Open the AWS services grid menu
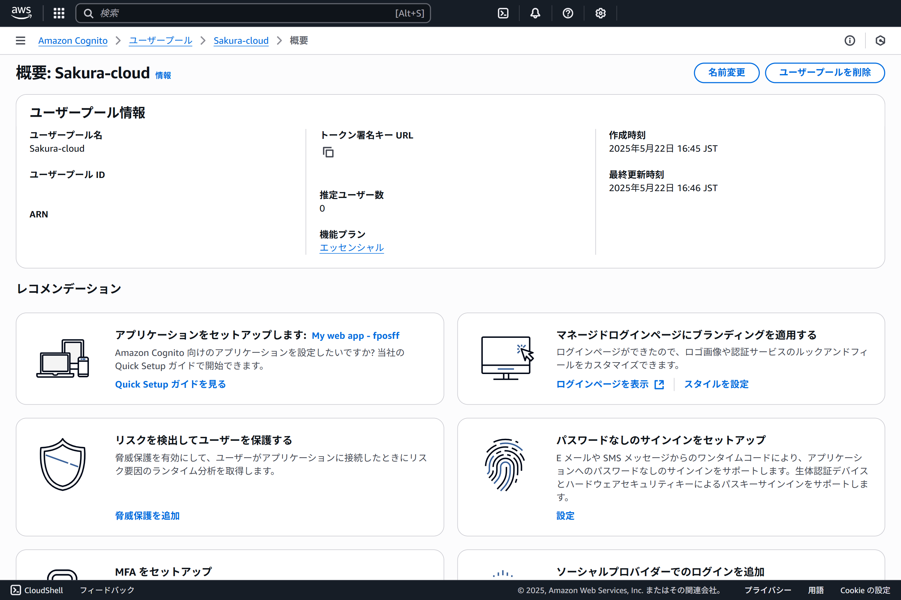This screenshot has height=600, width=901. tap(59, 13)
